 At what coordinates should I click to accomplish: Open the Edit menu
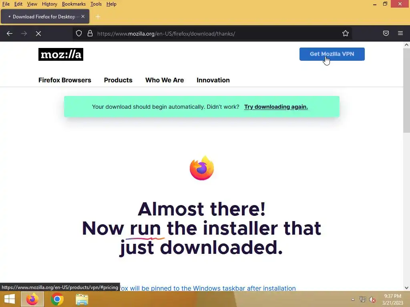click(18, 4)
